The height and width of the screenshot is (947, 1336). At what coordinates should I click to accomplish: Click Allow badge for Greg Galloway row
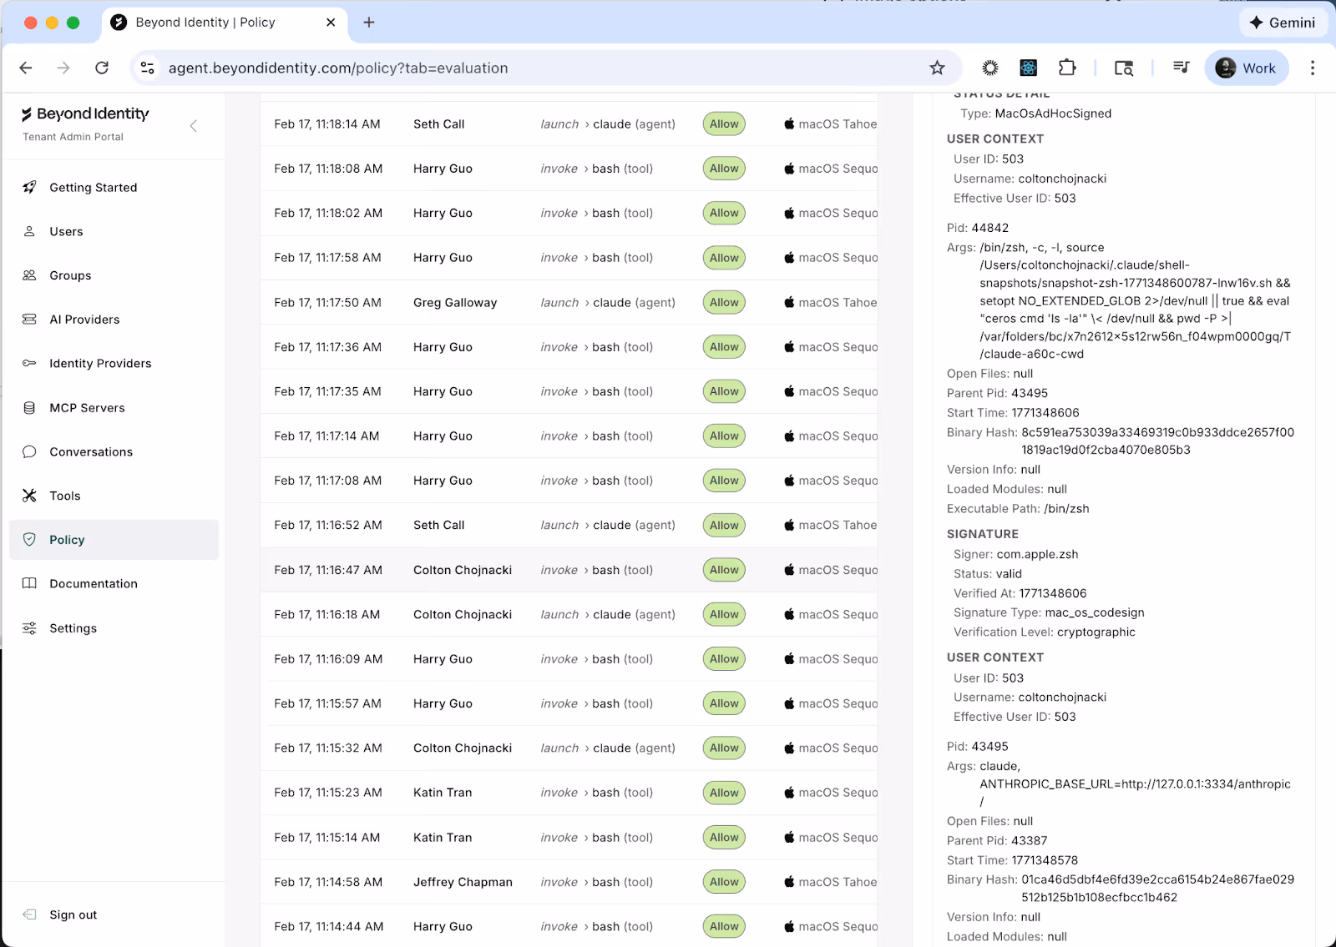[x=724, y=302]
